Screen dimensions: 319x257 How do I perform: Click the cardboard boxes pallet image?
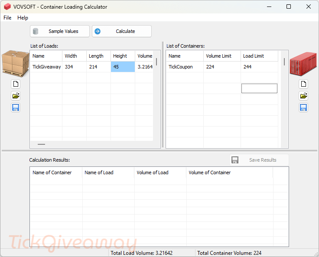[16, 63]
